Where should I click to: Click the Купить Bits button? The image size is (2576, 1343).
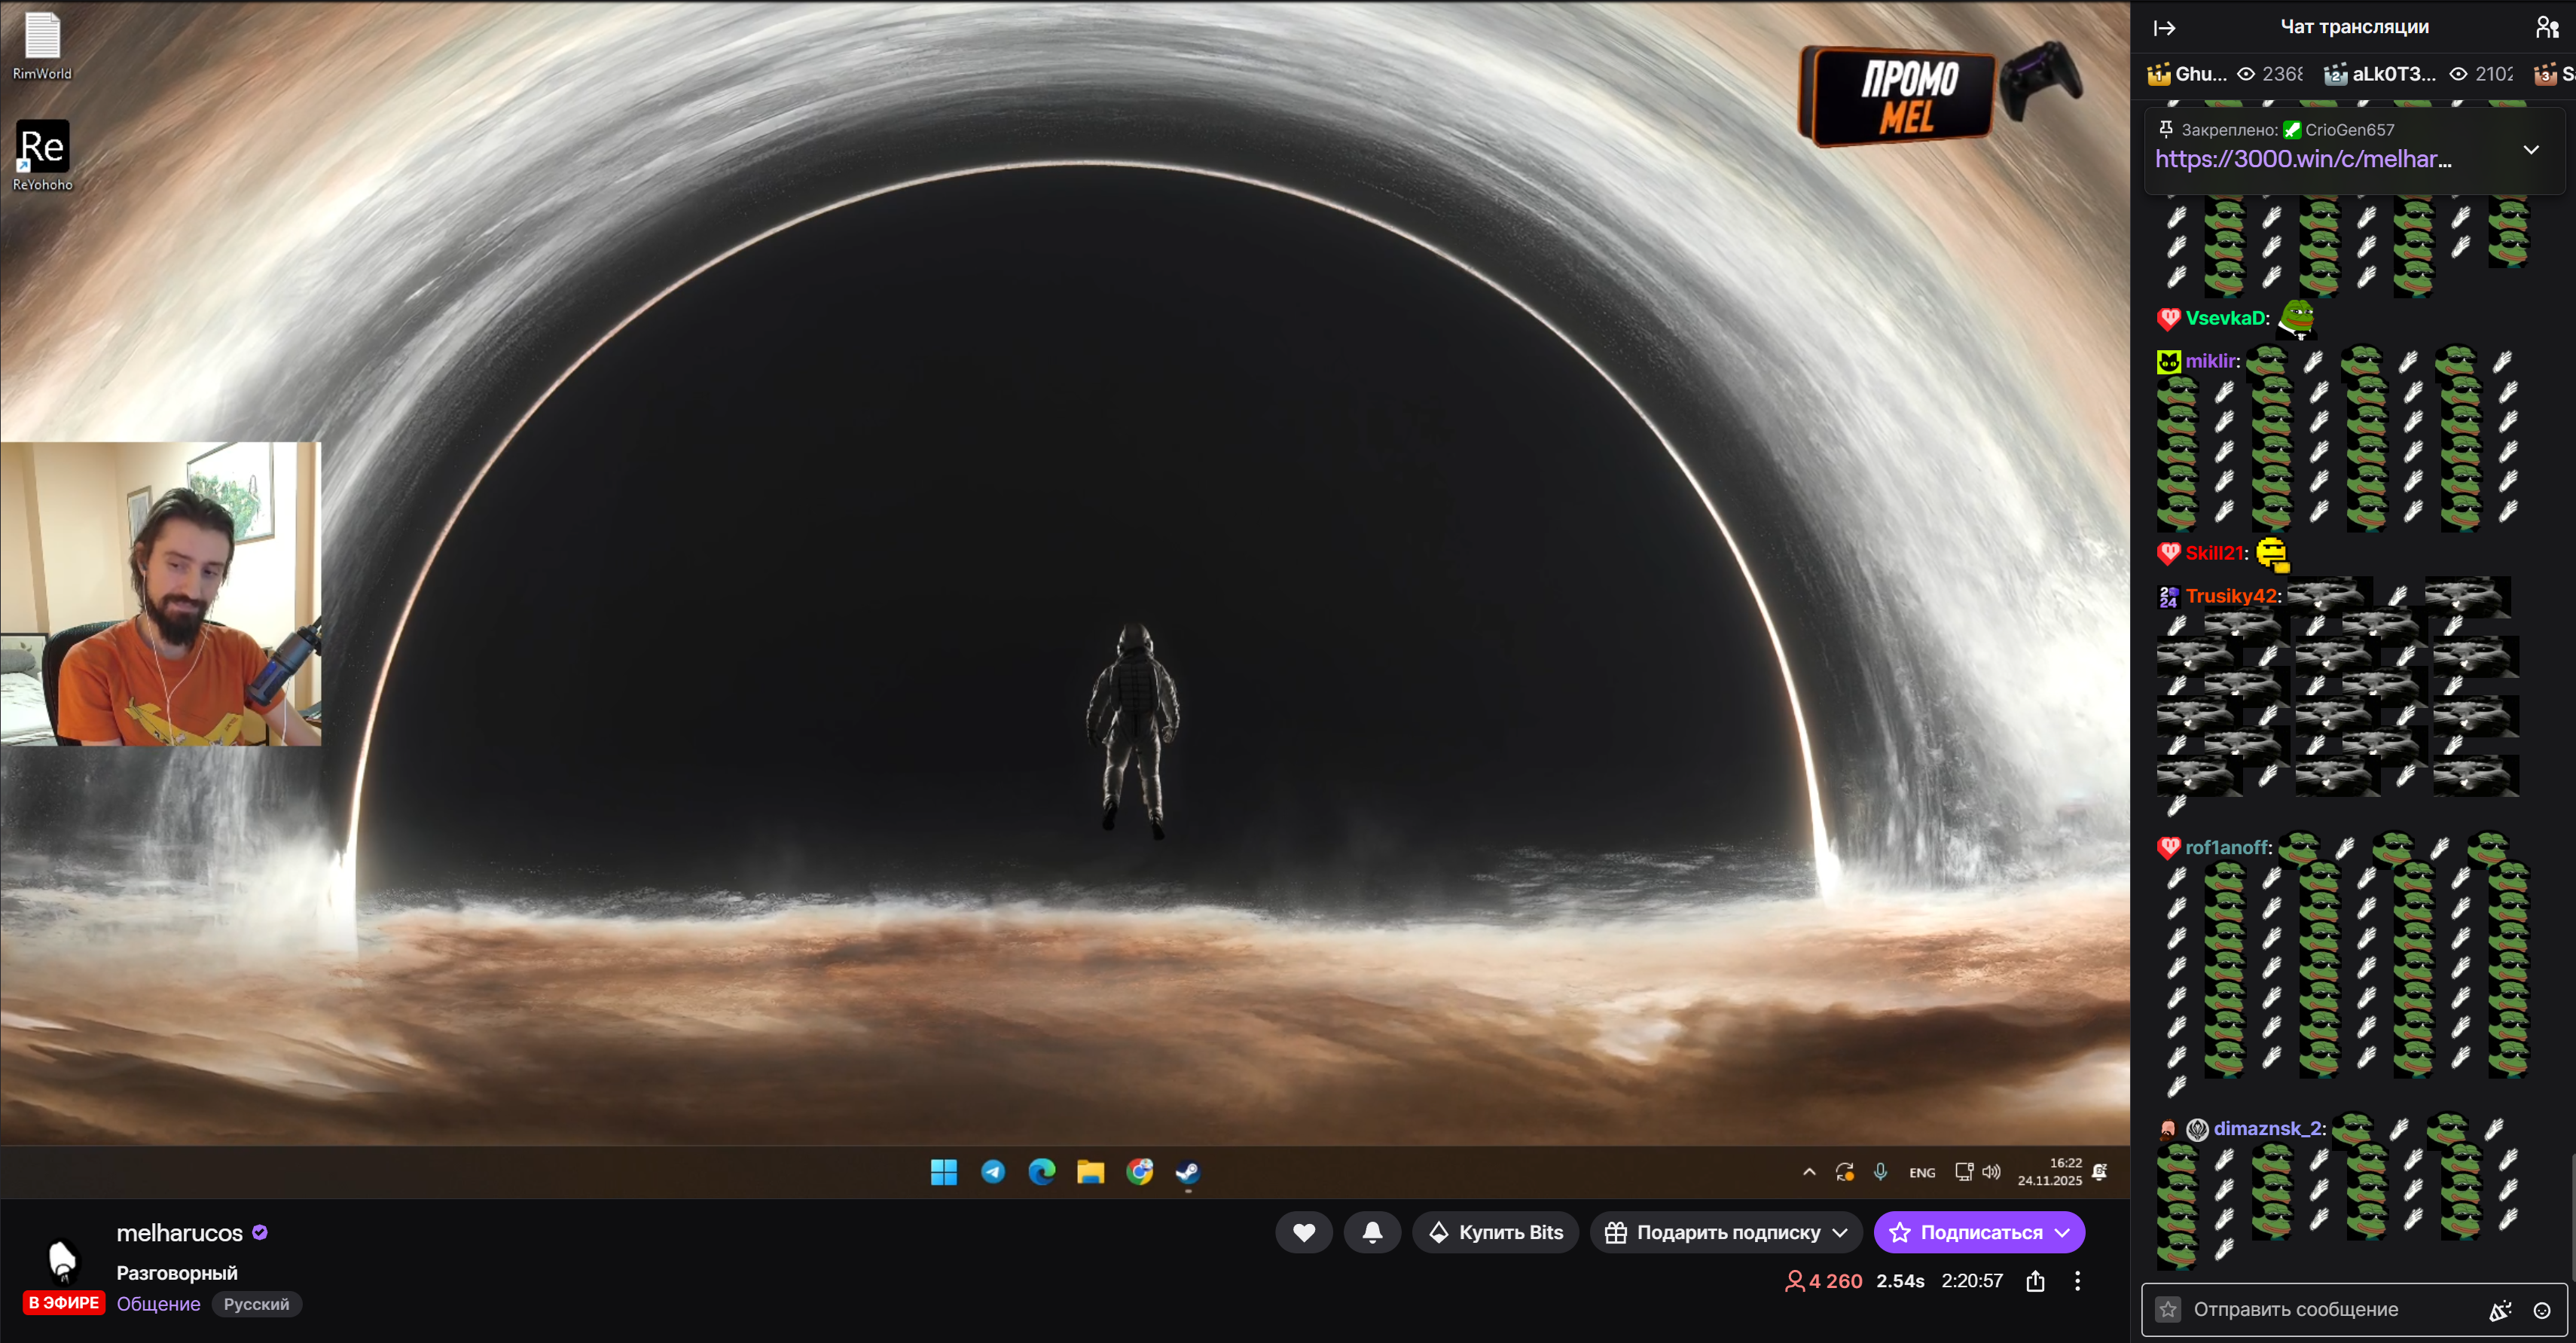(1495, 1232)
